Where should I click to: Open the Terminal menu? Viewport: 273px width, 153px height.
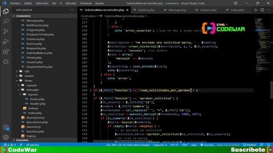coord(86,3)
